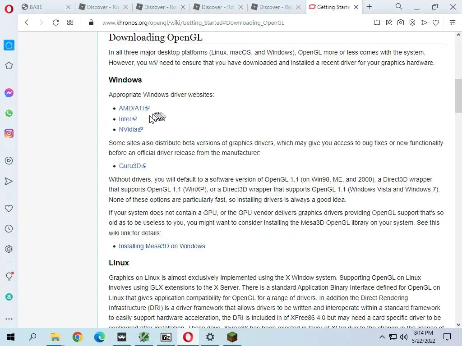Open the Speed Dial grid button
This screenshot has width=462, height=346.
(70, 23)
